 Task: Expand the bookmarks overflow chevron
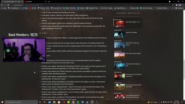point(173,8)
